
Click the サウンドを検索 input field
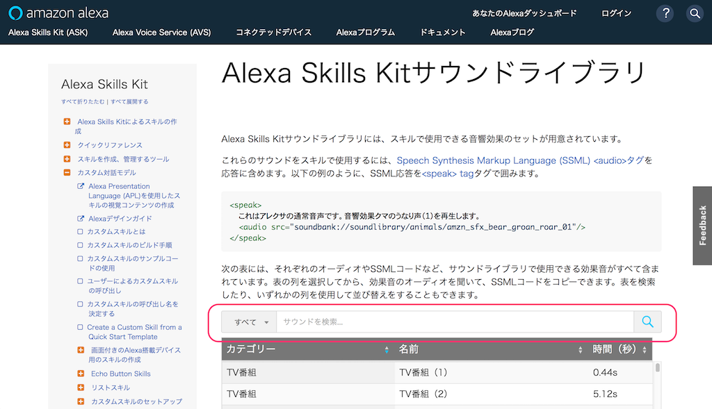click(x=455, y=322)
